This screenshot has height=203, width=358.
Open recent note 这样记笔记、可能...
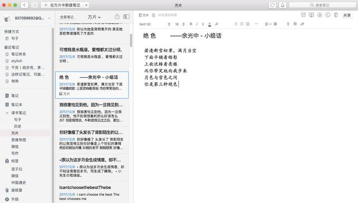tap(28, 74)
